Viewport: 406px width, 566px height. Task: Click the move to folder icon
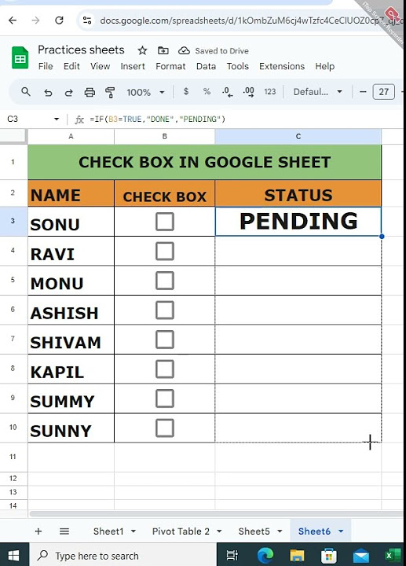(163, 50)
